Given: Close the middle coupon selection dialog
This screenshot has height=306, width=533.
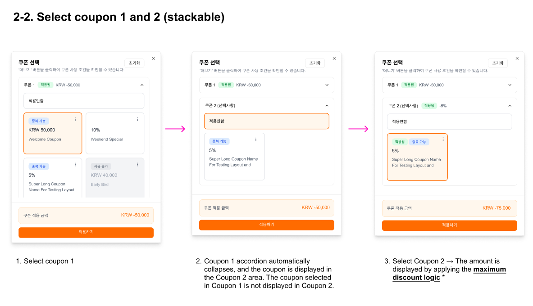Looking at the screenshot, I should click(x=334, y=58).
